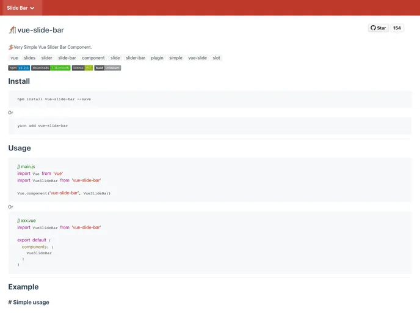Click the 'Very Simple Vue Slider Bar Component.' description
The height and width of the screenshot is (313, 420).
tap(52, 47)
